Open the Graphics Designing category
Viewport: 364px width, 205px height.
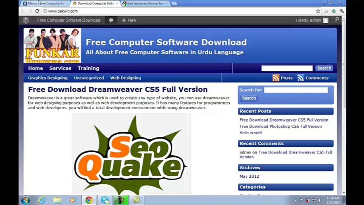click(x=48, y=78)
